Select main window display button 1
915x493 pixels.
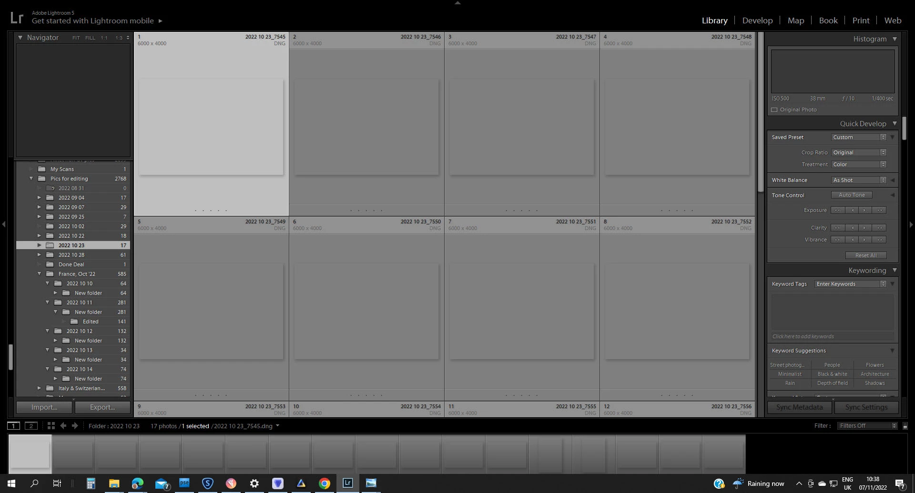tap(14, 425)
